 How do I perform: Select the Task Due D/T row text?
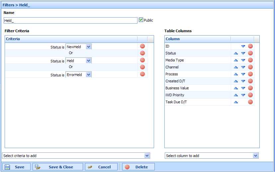pyautogui.click(x=176, y=102)
